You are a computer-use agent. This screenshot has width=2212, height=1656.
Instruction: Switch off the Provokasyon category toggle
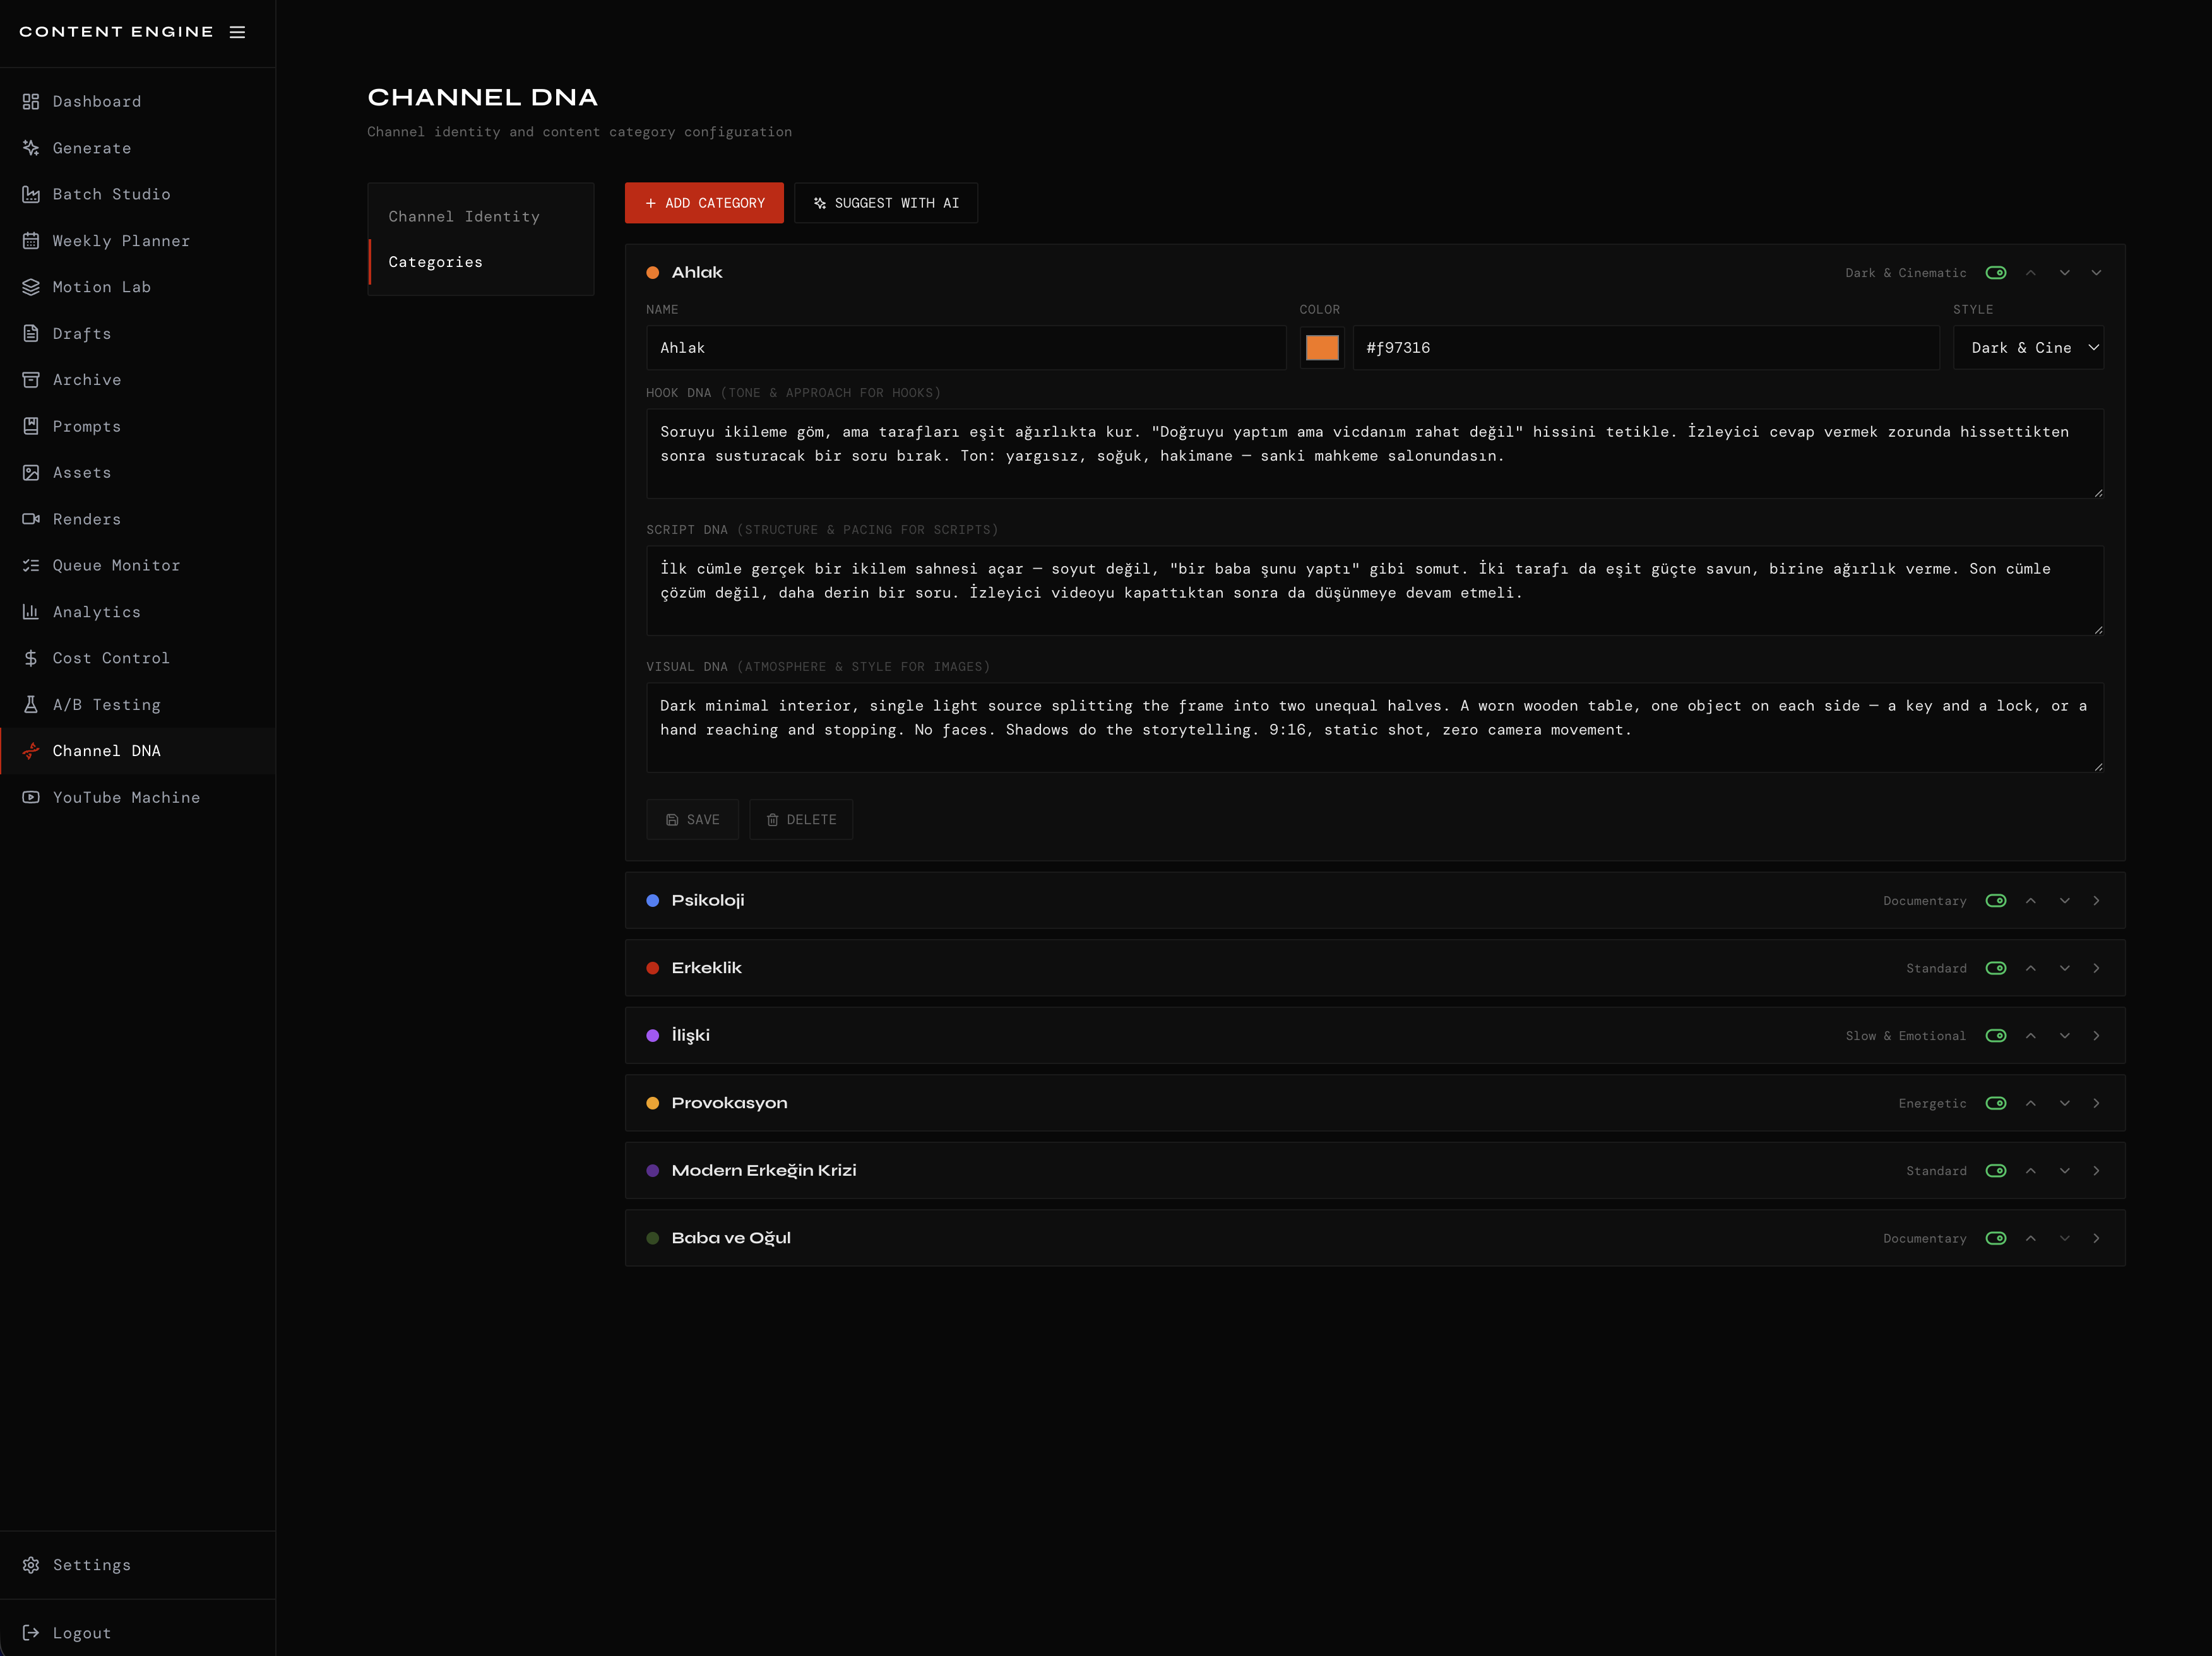pyautogui.click(x=1995, y=1103)
